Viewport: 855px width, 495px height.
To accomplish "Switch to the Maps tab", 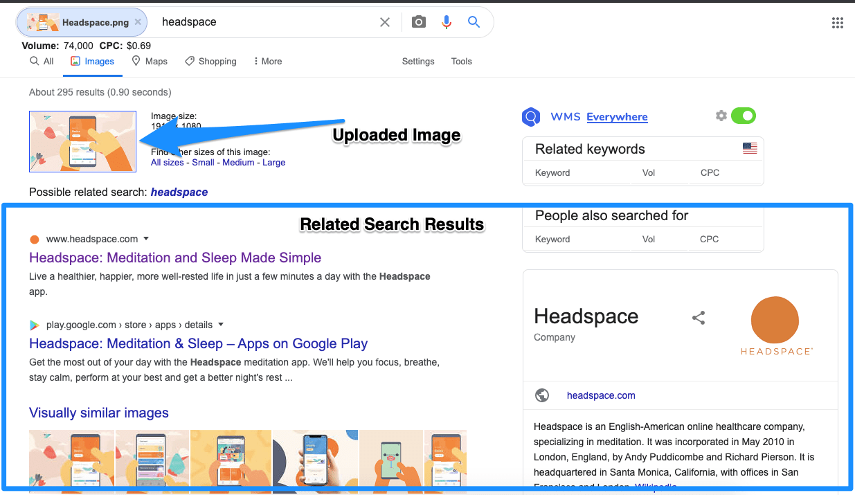I will (x=150, y=61).
